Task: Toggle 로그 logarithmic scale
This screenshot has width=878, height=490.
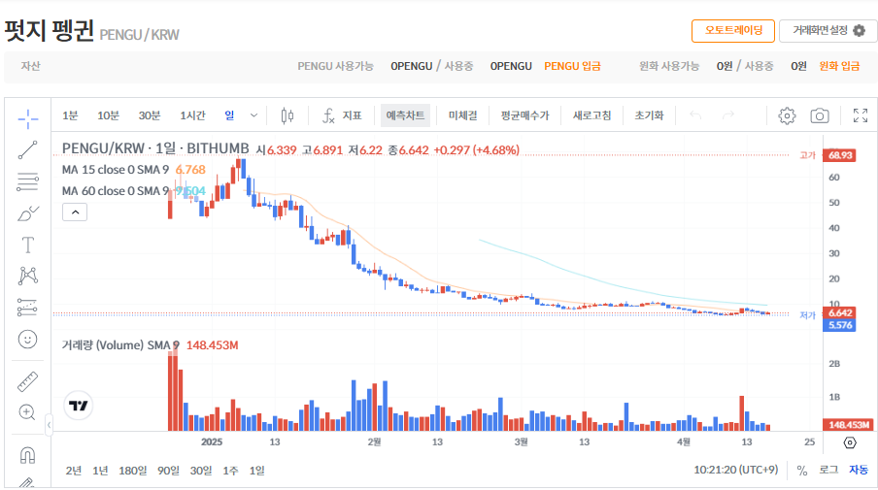Action: pos(828,470)
